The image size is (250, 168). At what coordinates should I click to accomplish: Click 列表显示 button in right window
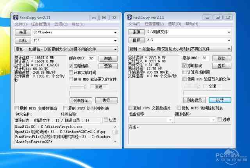point(195,100)
